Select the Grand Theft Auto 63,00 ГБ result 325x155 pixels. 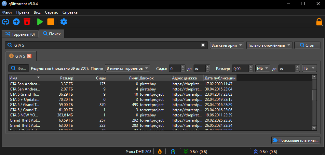(x=123, y=125)
